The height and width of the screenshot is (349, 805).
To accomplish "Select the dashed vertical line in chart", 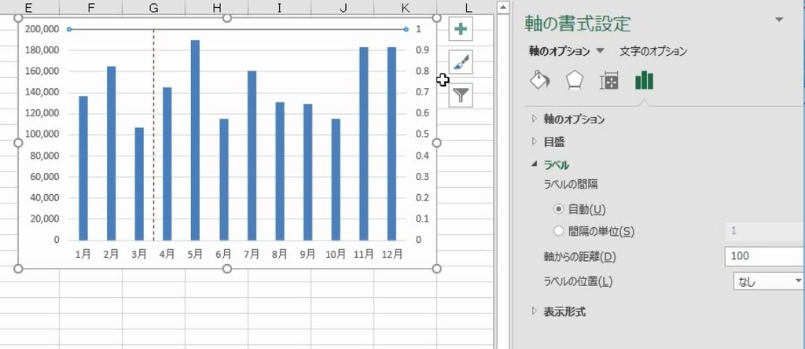I will (153, 134).
